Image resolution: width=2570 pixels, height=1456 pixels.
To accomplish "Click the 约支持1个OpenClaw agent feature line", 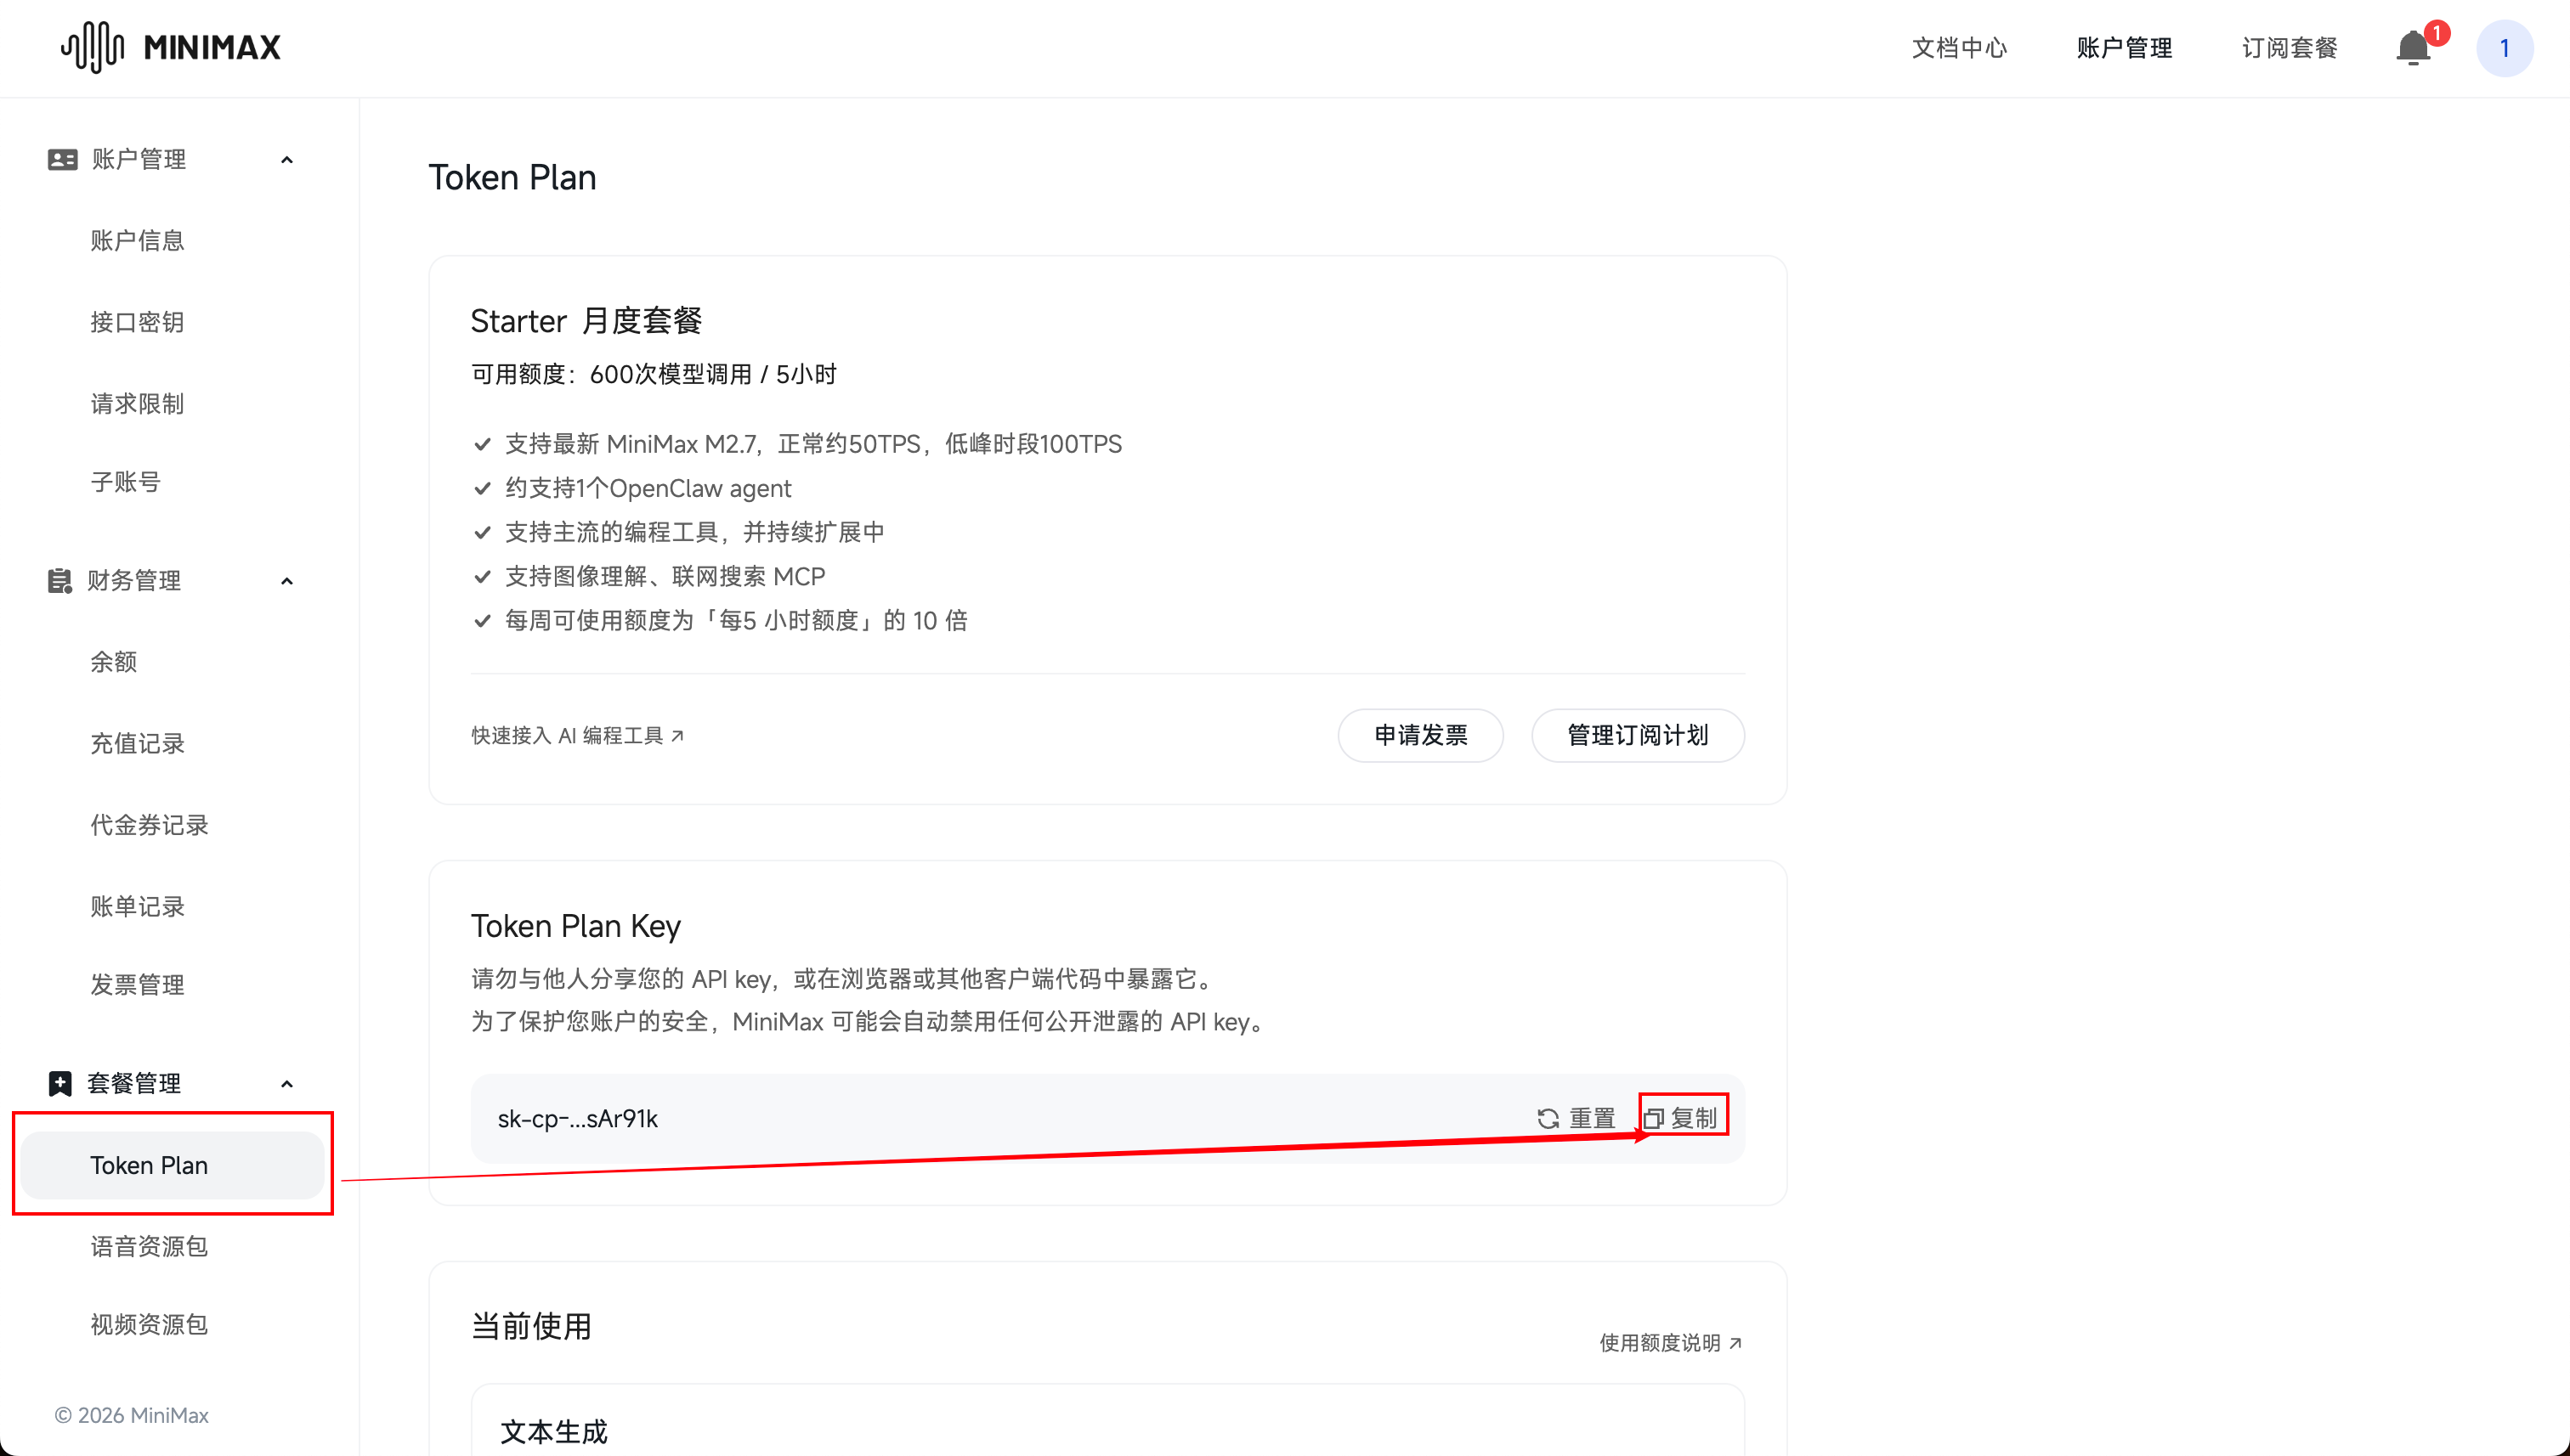I will click(x=648, y=489).
